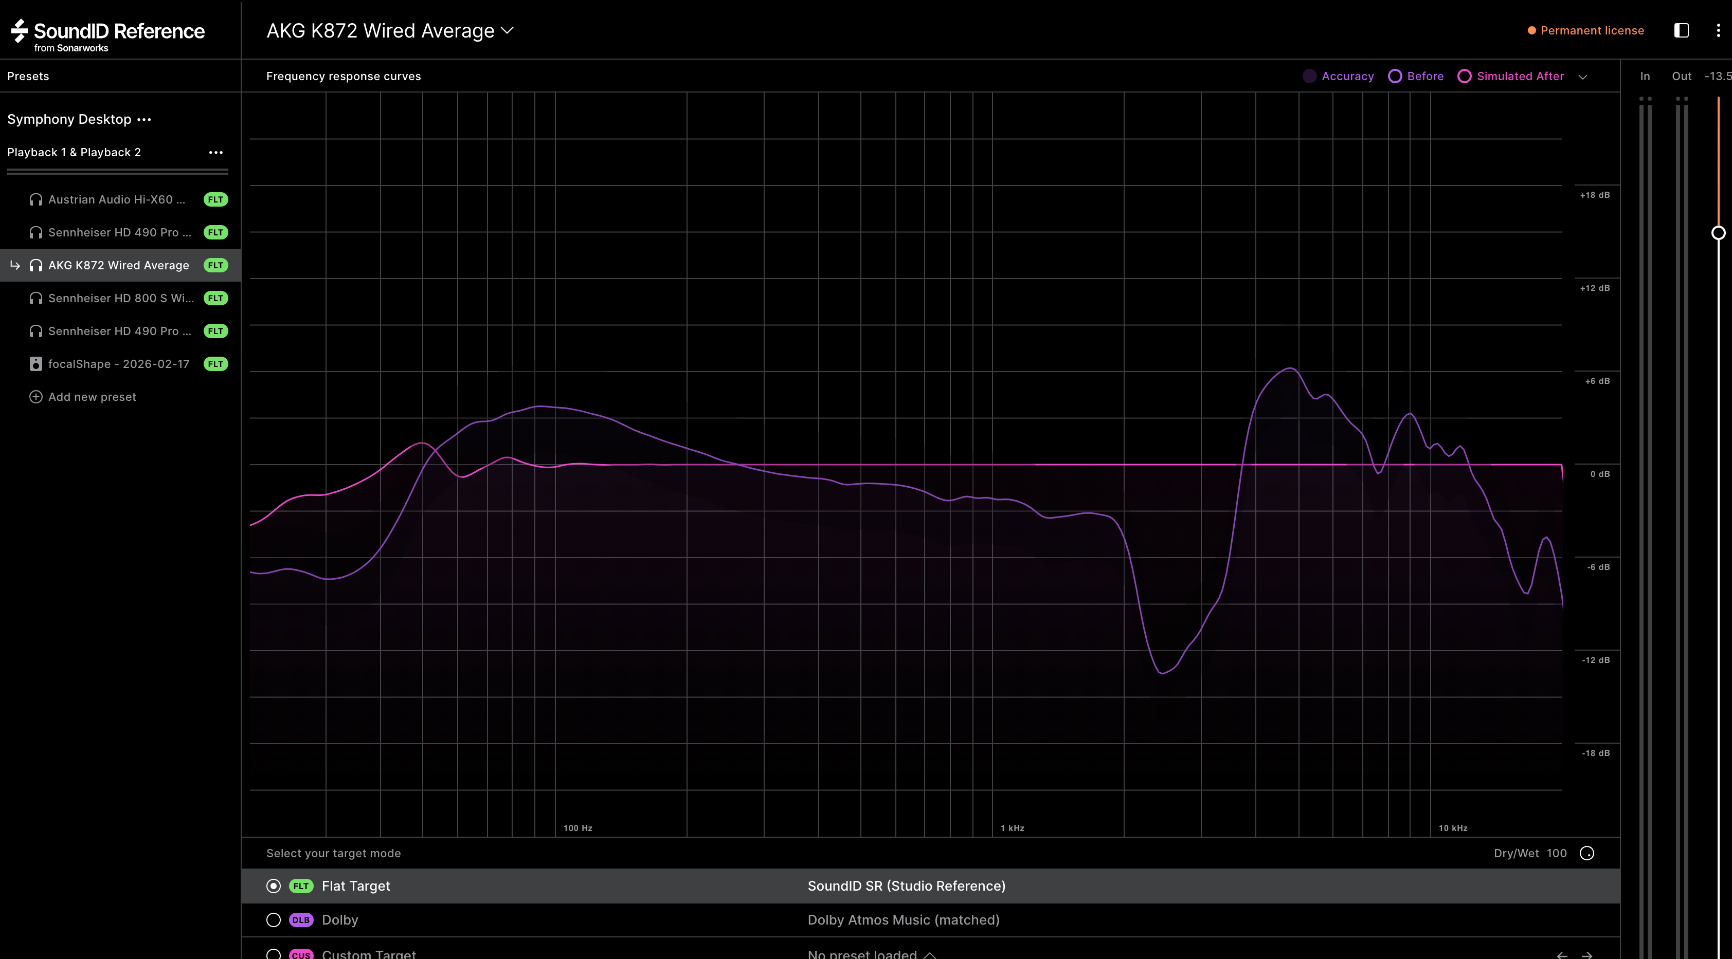Toggle the Accuracy curve visibility
The image size is (1732, 959).
(x=1309, y=77)
